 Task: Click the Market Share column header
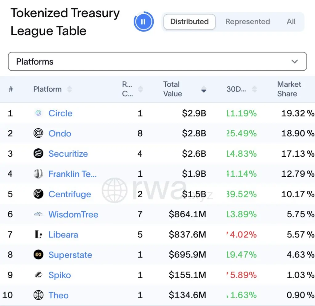point(289,89)
